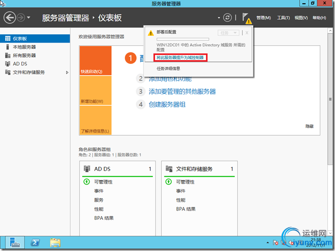Click the refresh dashboard icon

pos(227,18)
